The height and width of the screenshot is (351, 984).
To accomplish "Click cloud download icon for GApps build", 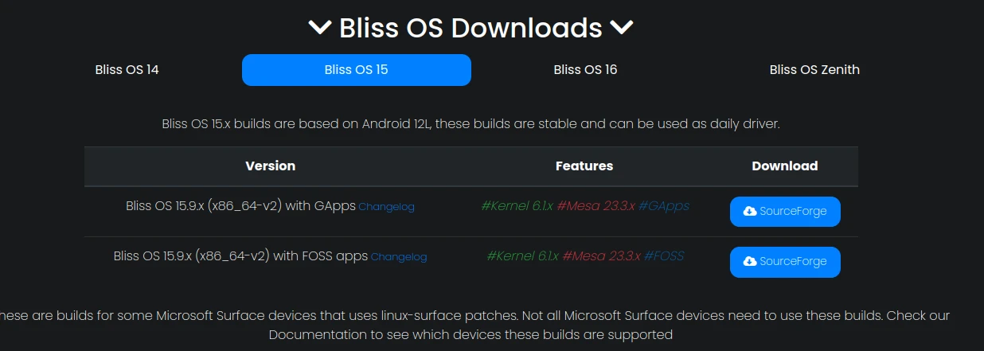I will 750,212.
